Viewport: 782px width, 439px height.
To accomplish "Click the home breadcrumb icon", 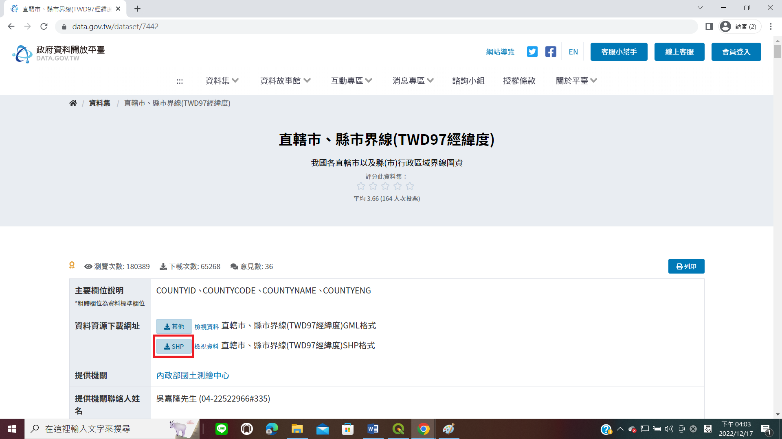I will pos(73,103).
